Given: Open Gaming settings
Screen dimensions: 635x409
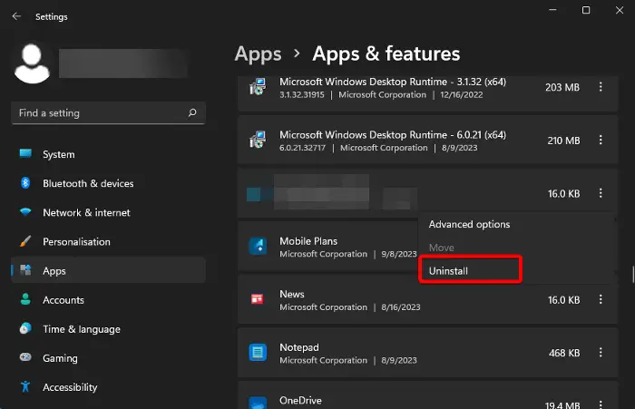Looking at the screenshot, I should (x=108, y=358).
